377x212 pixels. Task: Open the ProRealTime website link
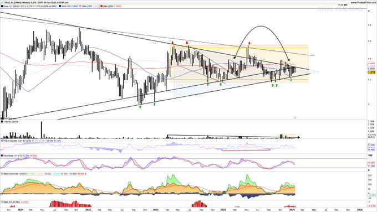(364, 3)
